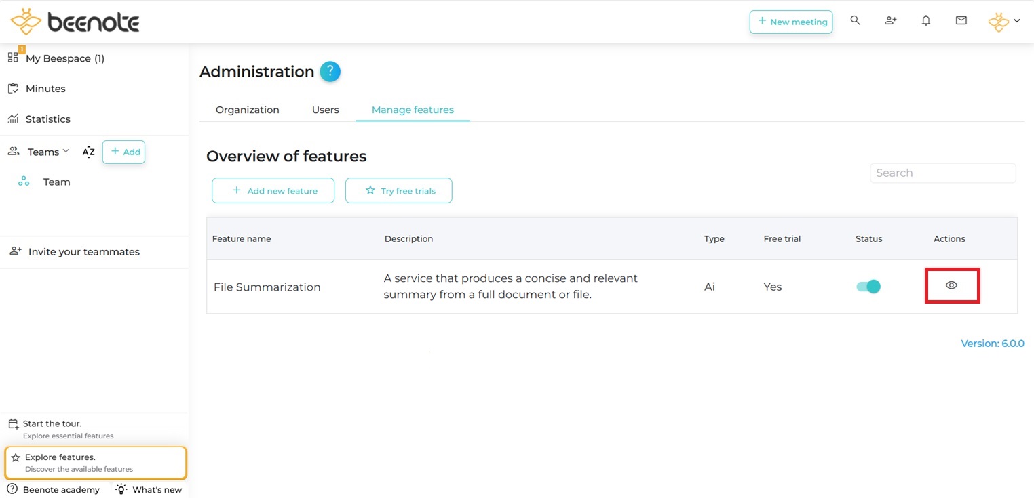Select Team in the sidebar tree
This screenshot has height=498, width=1034.
tap(56, 182)
